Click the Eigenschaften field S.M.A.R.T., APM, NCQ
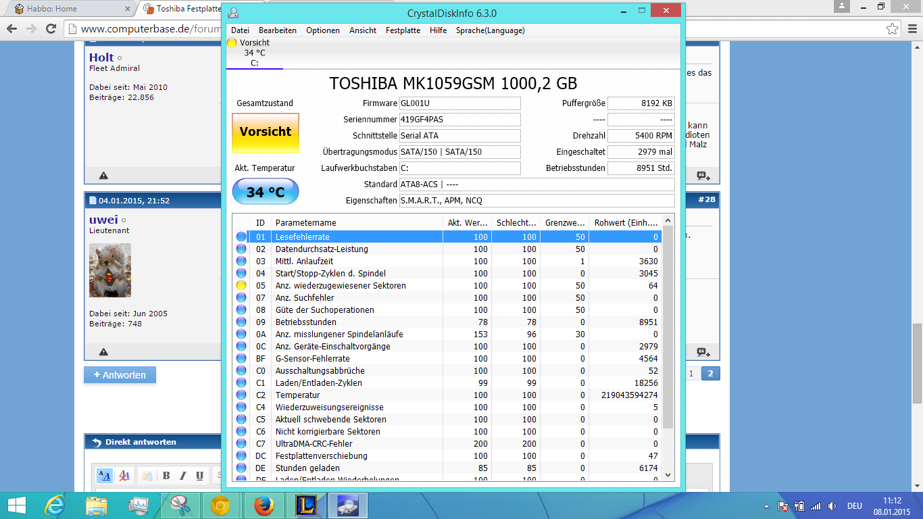Viewport: 923px width, 519px height. coord(537,201)
